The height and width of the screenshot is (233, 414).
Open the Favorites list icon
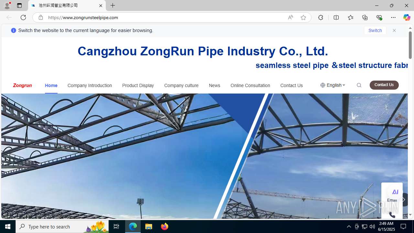click(x=351, y=17)
